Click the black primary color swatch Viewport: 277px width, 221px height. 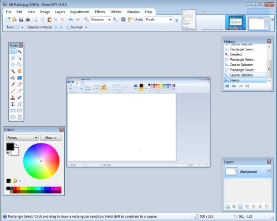click(10, 146)
